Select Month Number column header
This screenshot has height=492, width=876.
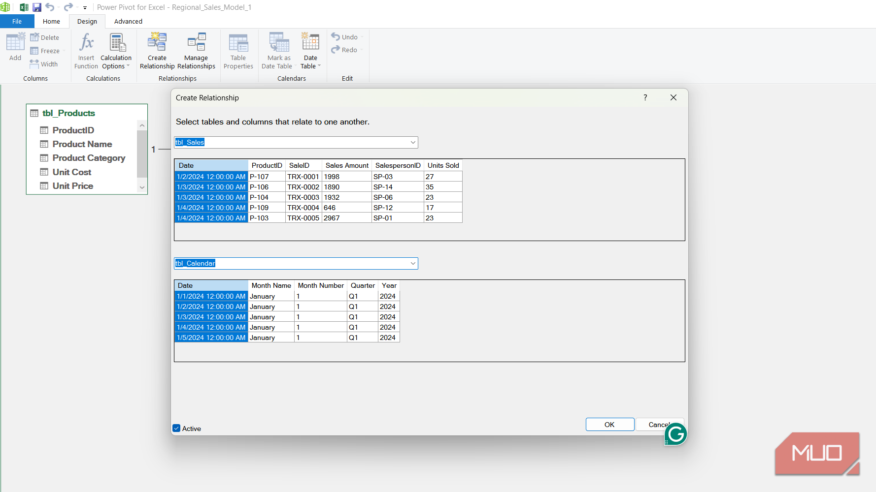pos(321,285)
